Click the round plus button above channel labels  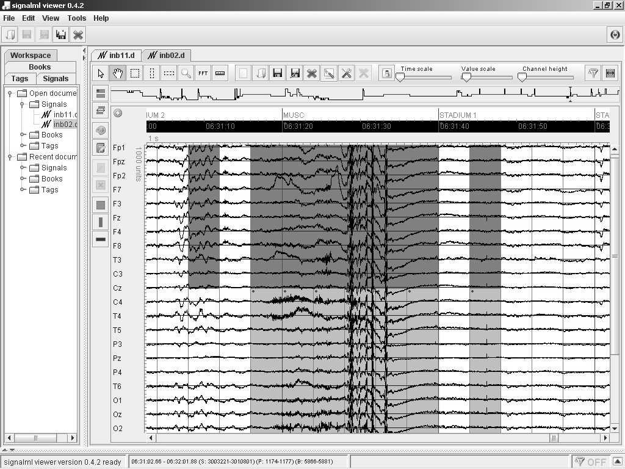[x=118, y=113]
